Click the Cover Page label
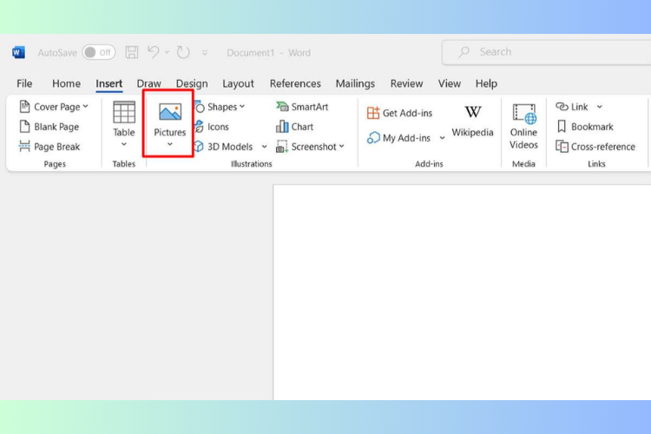Image resolution: width=651 pixels, height=434 pixels. click(x=57, y=107)
